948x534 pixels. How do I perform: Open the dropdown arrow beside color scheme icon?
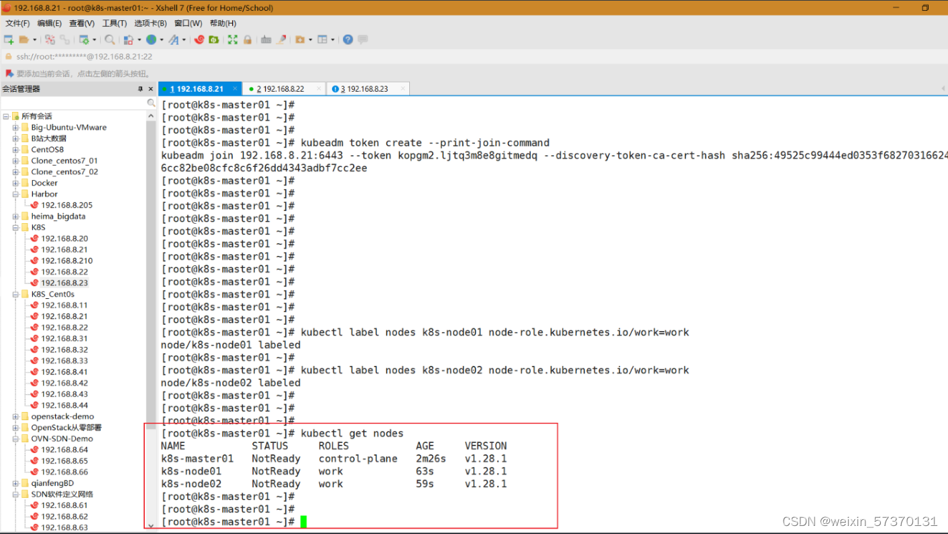(139, 40)
